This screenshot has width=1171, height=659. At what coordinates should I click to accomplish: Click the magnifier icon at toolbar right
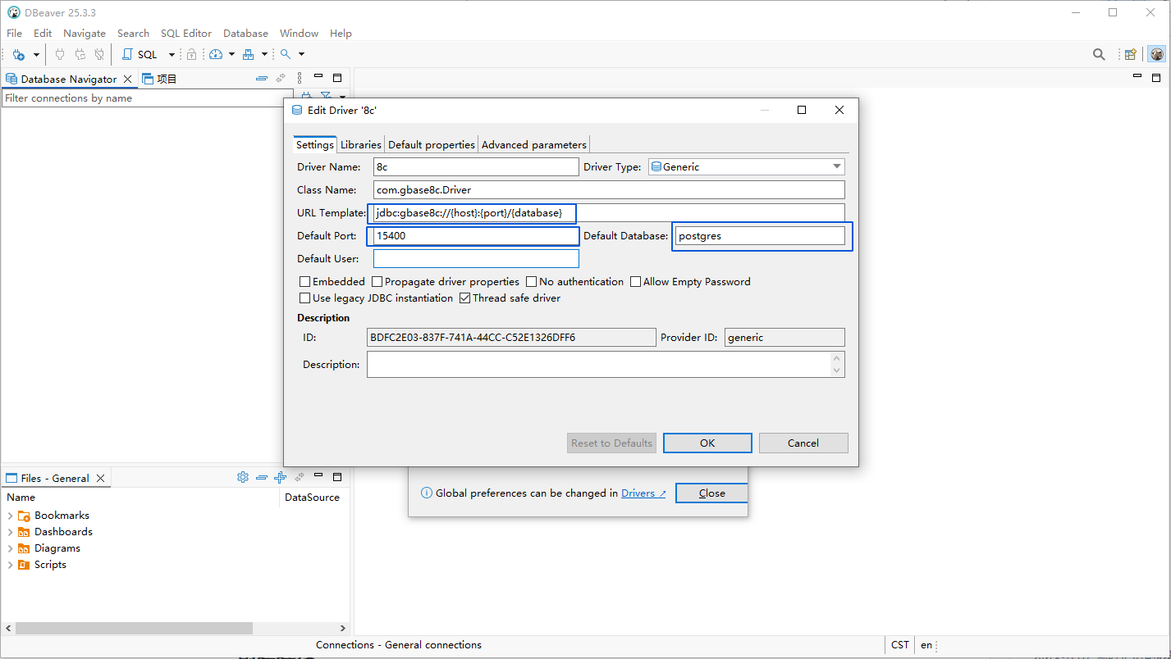(1099, 55)
